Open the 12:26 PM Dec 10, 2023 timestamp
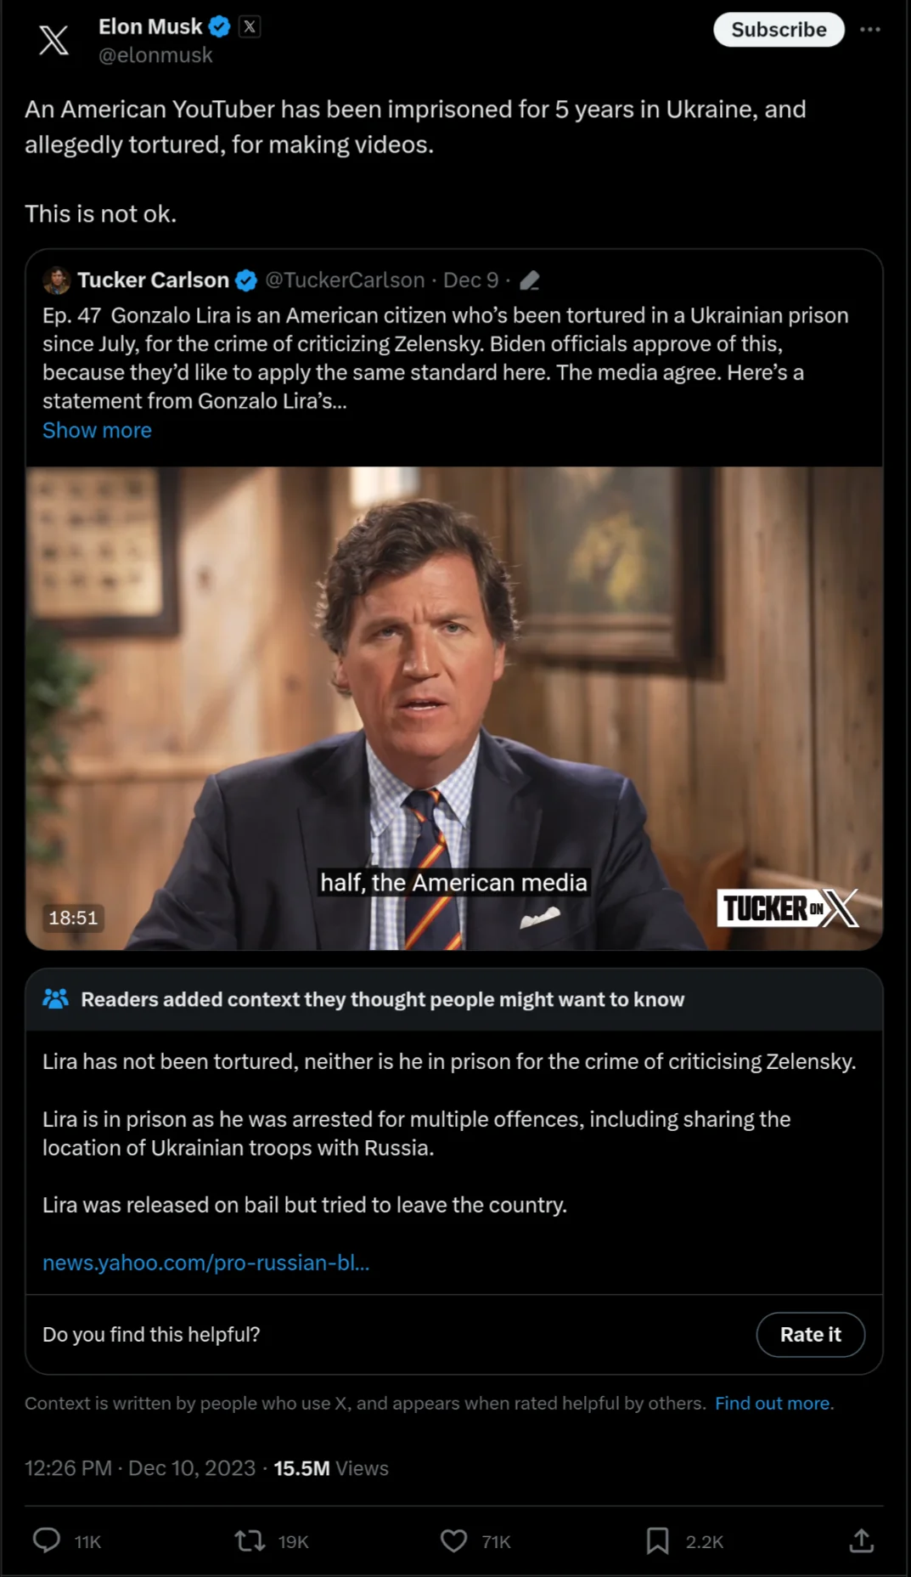This screenshot has height=1577, width=911. [140, 1468]
